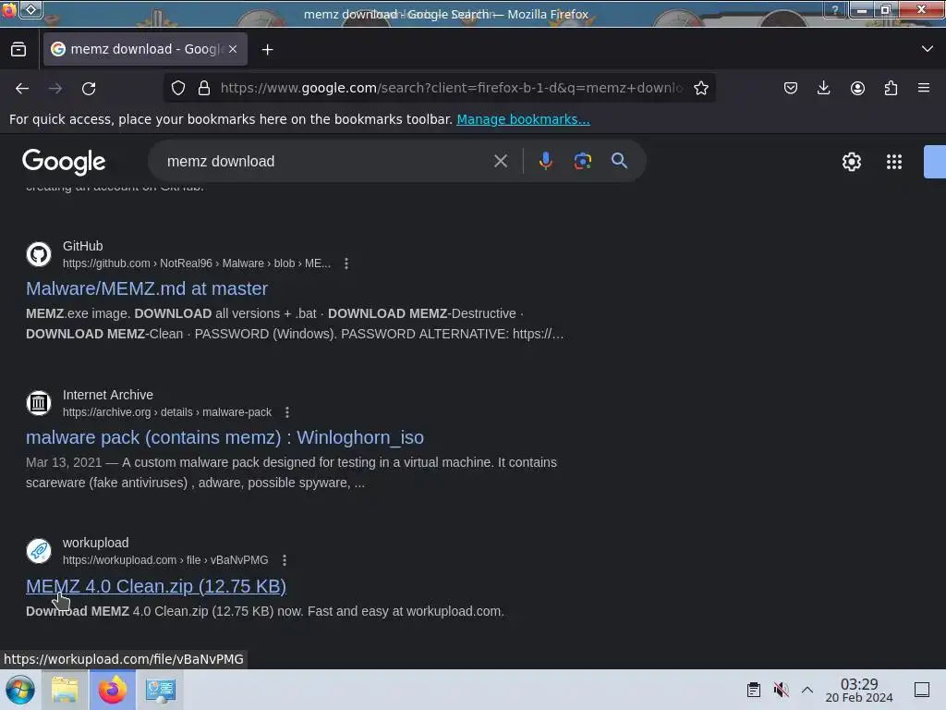Open more options for workupload result
Image resolution: width=946 pixels, height=710 pixels.
click(x=285, y=560)
